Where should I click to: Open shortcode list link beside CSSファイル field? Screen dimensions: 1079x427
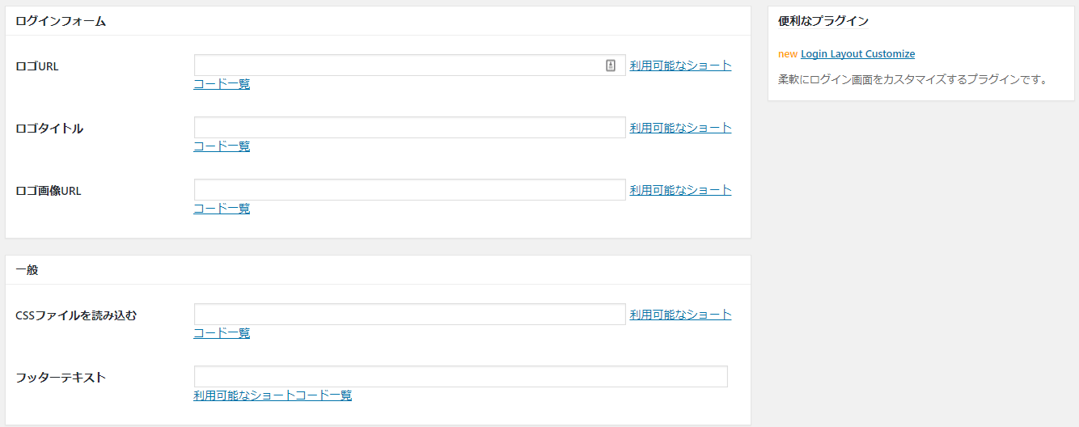[x=680, y=315]
